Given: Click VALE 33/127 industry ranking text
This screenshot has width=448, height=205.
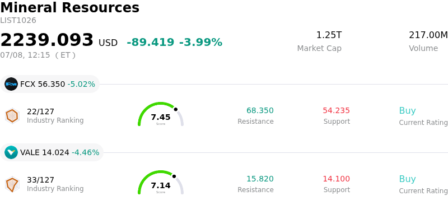Looking at the screenshot, I should (x=40, y=180).
